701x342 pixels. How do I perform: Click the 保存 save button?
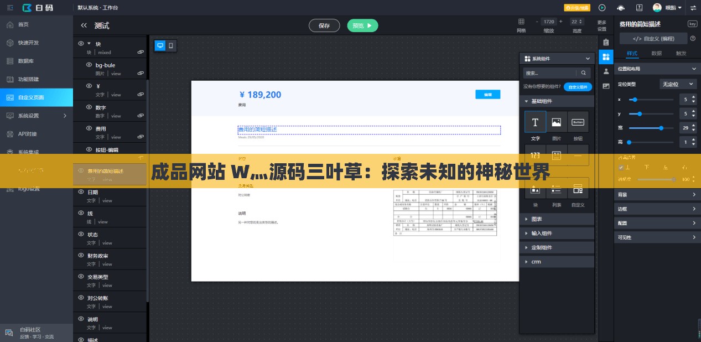(x=324, y=25)
